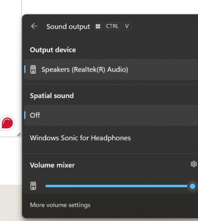Select the Off spatial sound option
Image resolution: width=198 pixels, height=221 pixels.
(111, 115)
